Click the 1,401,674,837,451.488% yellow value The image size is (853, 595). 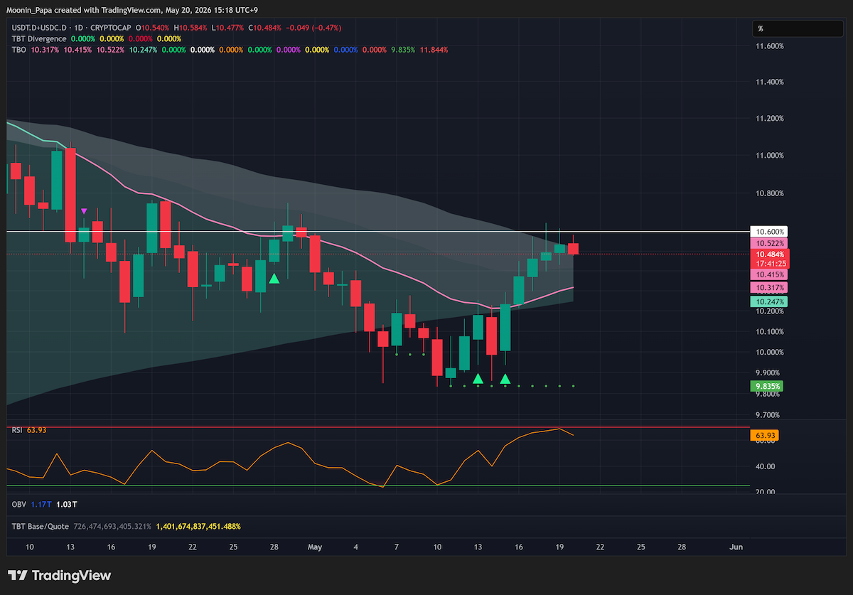198,526
